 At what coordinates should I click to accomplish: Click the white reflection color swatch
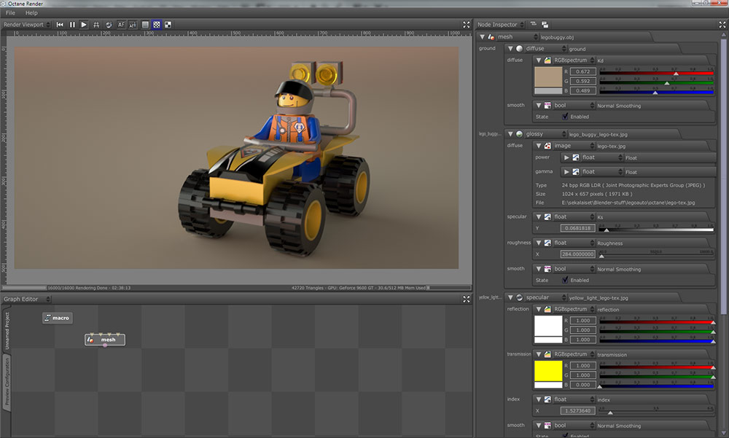pyautogui.click(x=548, y=326)
